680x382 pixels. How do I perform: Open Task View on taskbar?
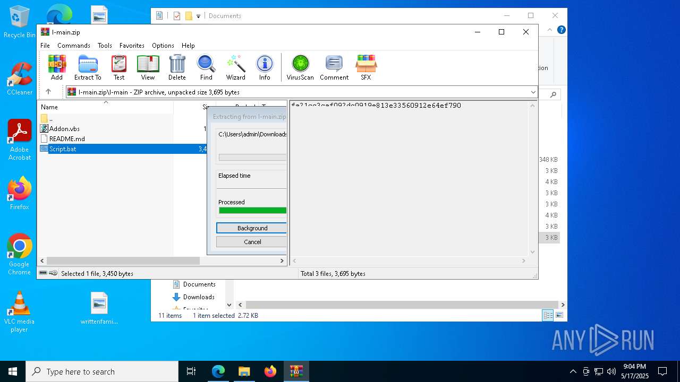tap(191, 371)
